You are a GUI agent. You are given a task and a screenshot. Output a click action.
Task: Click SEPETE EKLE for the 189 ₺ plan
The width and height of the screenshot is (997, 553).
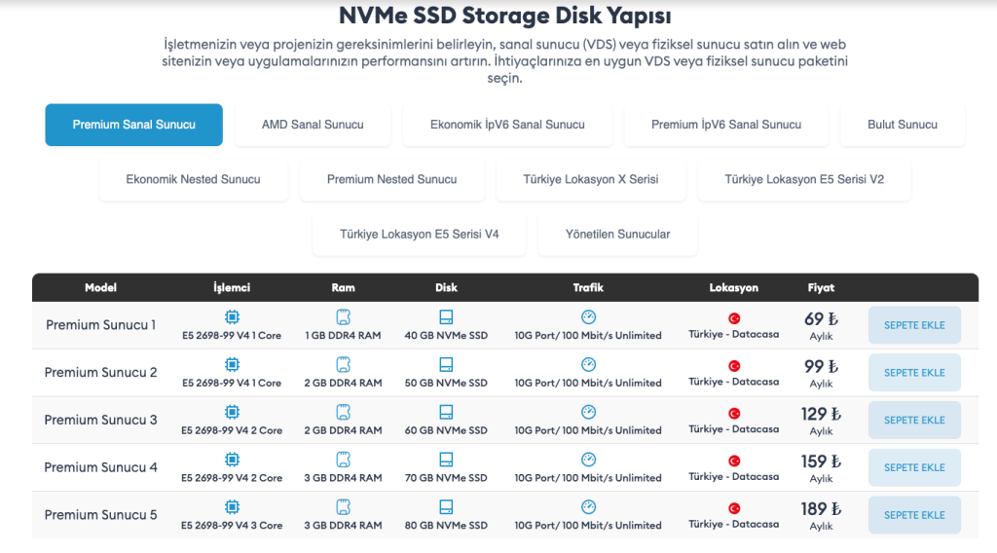(914, 515)
